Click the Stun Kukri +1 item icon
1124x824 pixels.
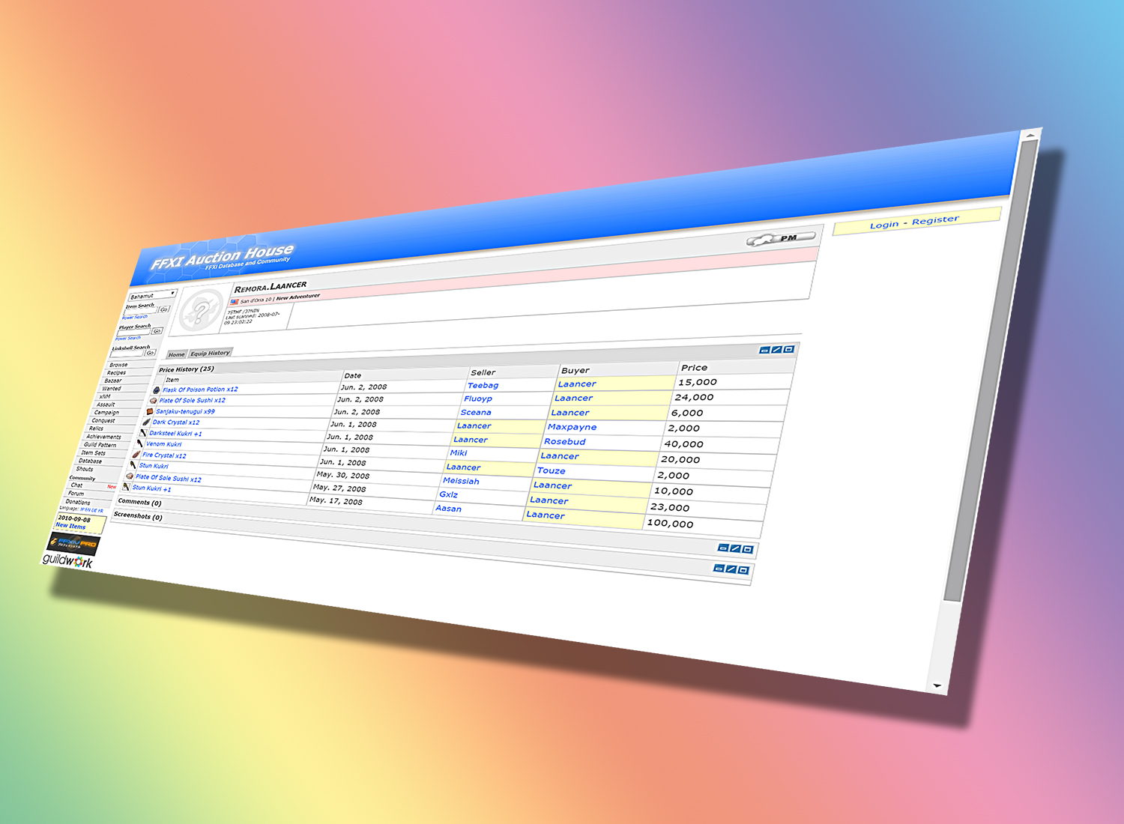click(x=126, y=487)
